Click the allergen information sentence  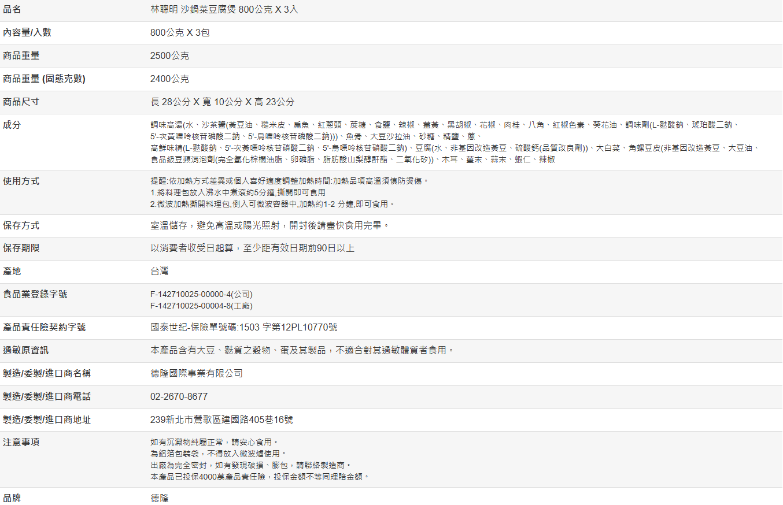tap(302, 350)
